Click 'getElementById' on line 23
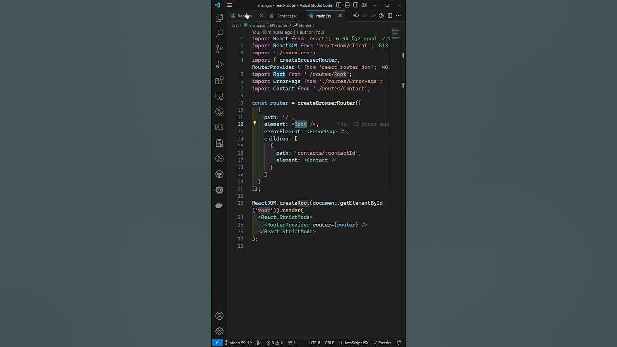 point(361,203)
